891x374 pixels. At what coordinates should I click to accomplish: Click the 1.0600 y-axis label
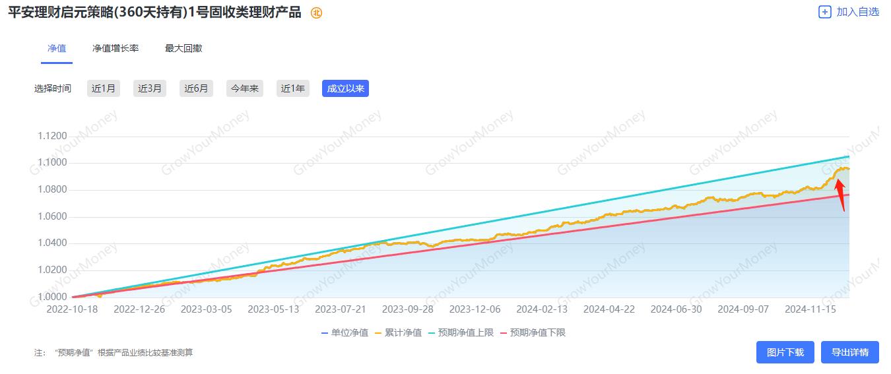click(x=53, y=217)
